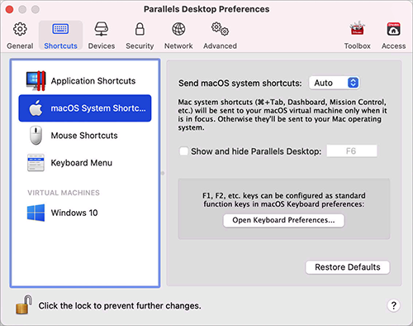The height and width of the screenshot is (326, 413).
Task: Click the Application Shortcuts Parallels icon
Action: [x=36, y=81]
